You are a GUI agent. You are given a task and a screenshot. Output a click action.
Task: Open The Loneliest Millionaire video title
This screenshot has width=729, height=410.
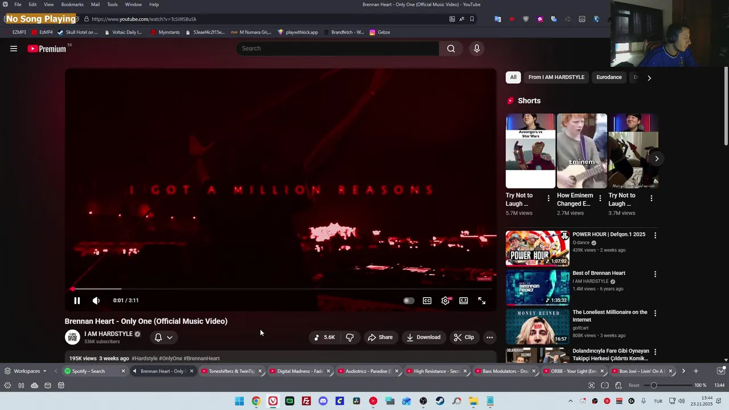609,316
